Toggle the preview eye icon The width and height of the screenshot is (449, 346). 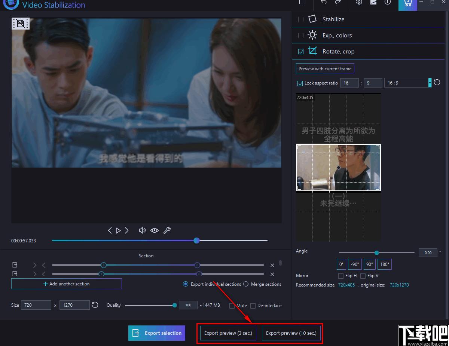[x=155, y=230]
